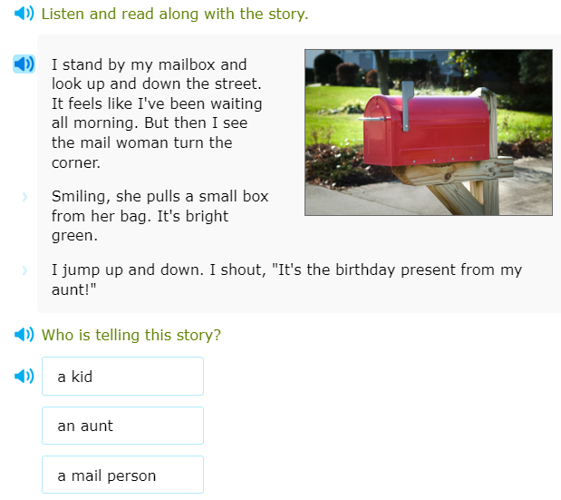Select the answer a kid
Screen dimensions: 561x500
pyautogui.click(x=122, y=377)
